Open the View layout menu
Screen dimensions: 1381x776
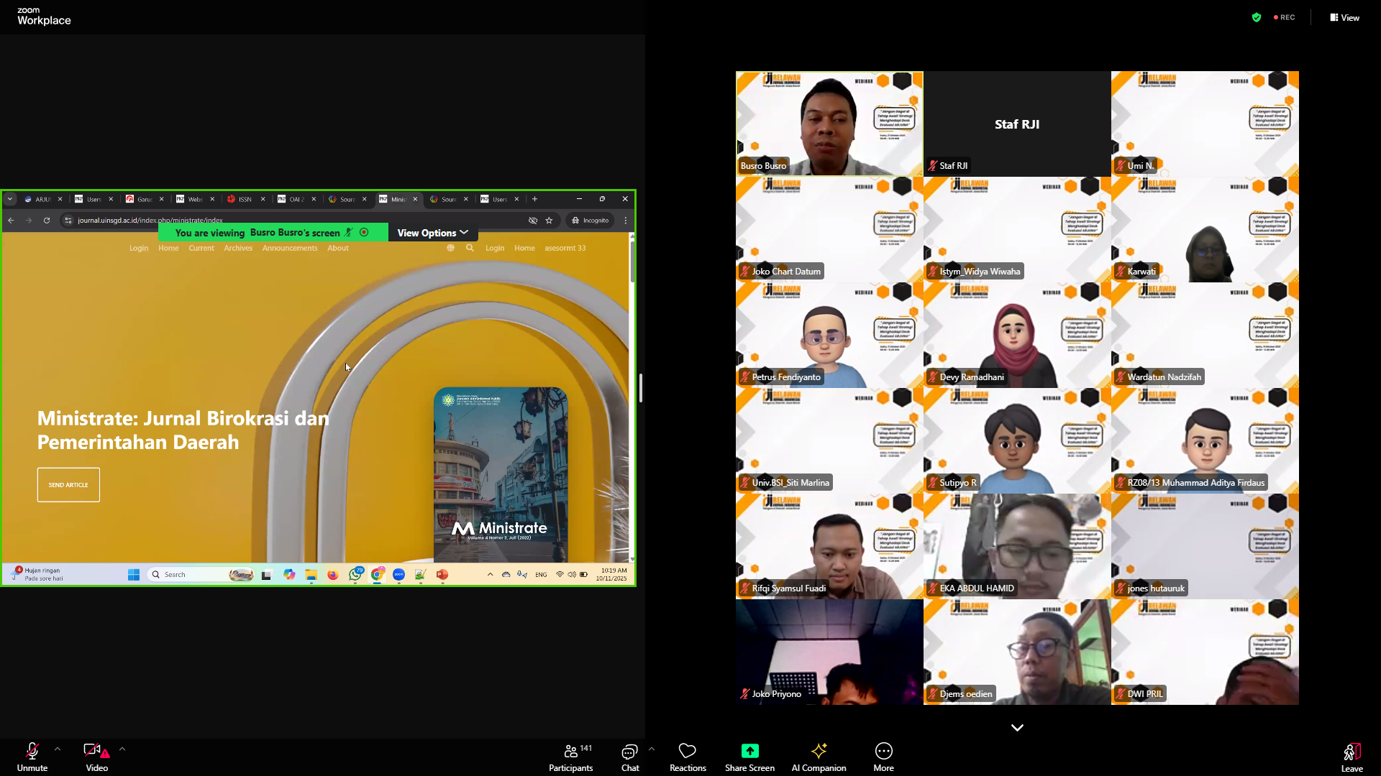[x=1344, y=17]
